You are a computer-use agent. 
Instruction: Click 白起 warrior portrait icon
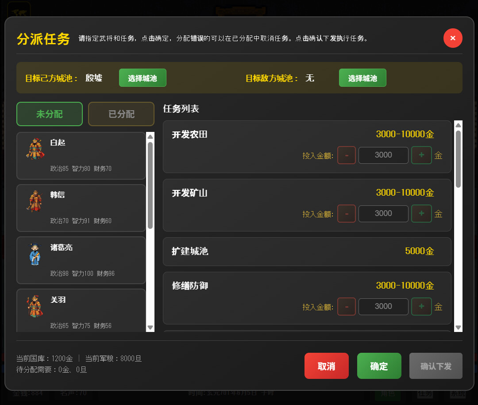tap(35, 149)
